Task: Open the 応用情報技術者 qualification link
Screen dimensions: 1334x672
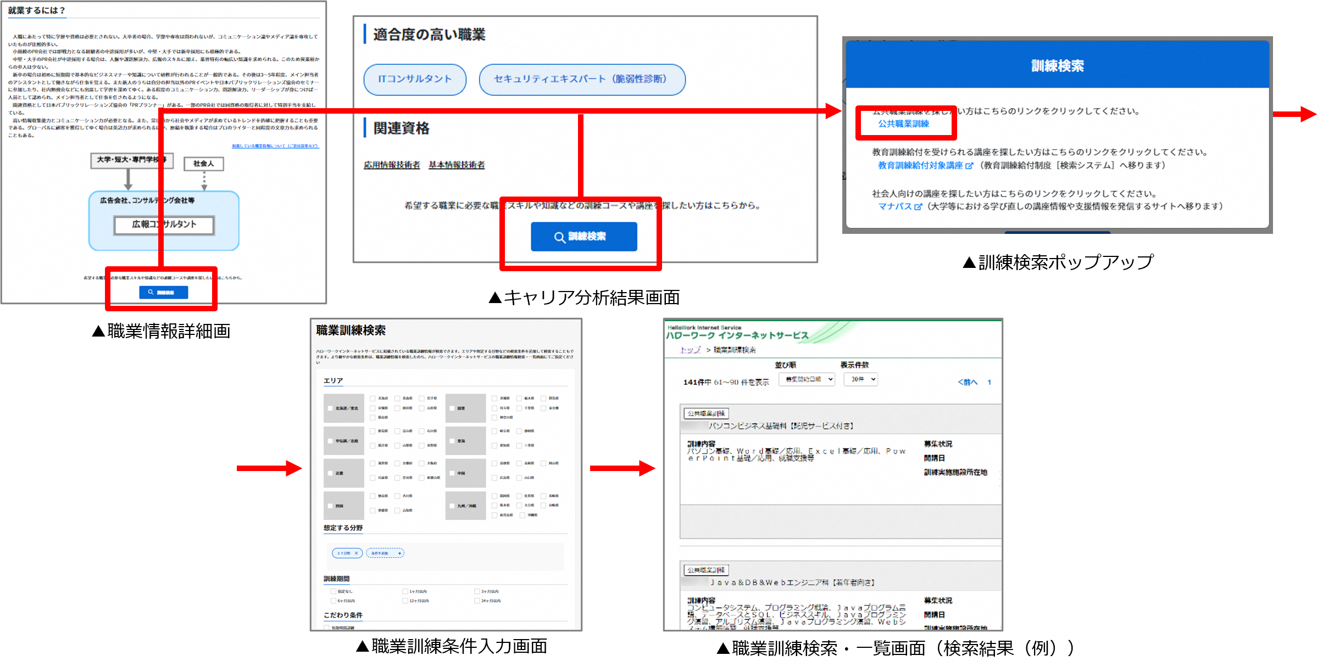Action: click(391, 165)
